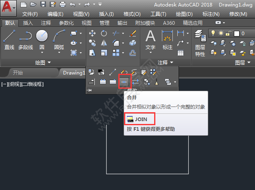Click the Edit Array icon
Image resolution: width=255 pixels, height=190 pixels.
(x=153, y=72)
